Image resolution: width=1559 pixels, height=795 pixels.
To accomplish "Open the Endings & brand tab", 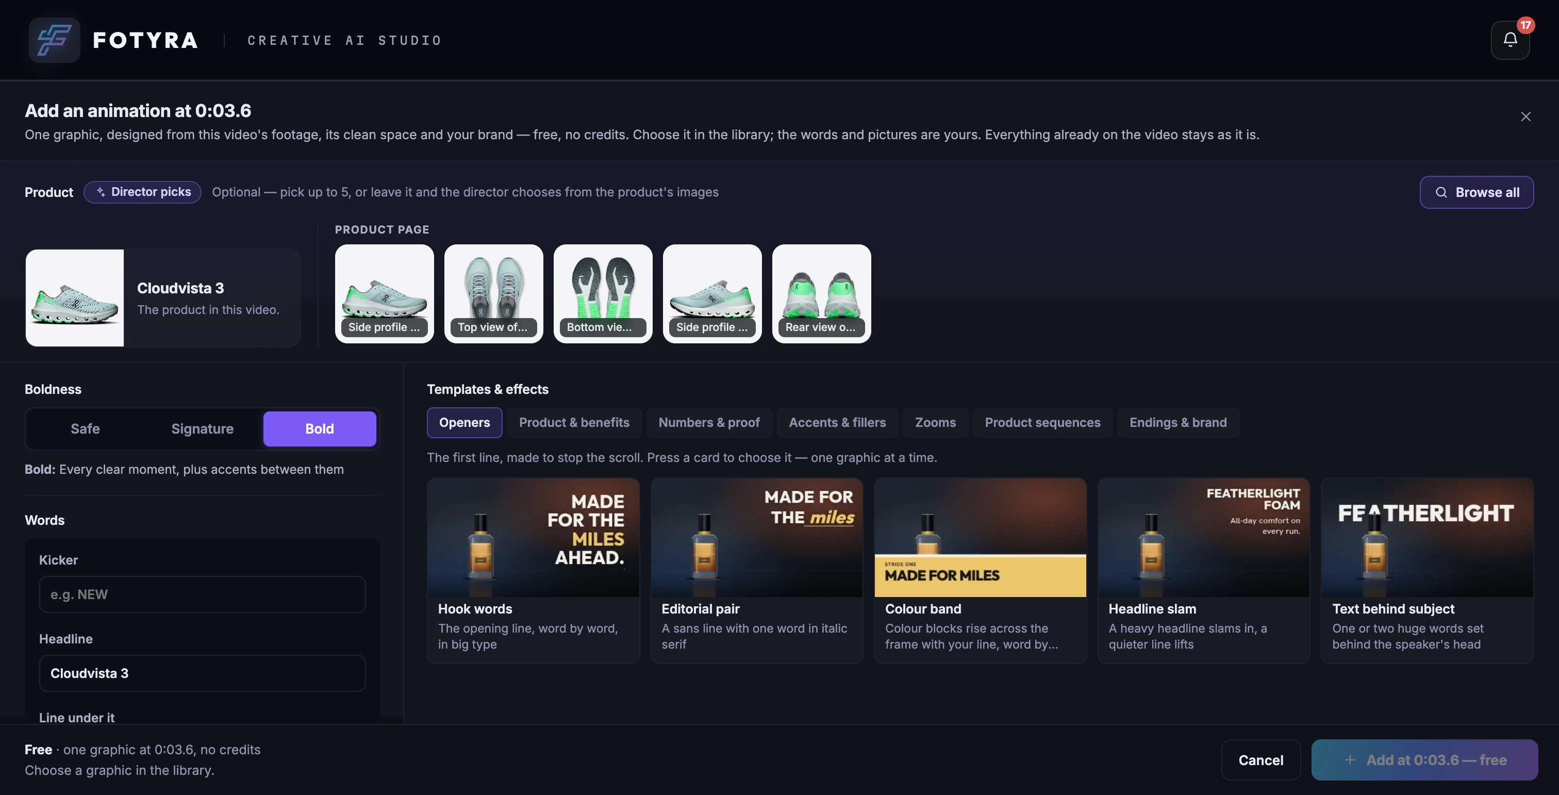I will [1177, 422].
